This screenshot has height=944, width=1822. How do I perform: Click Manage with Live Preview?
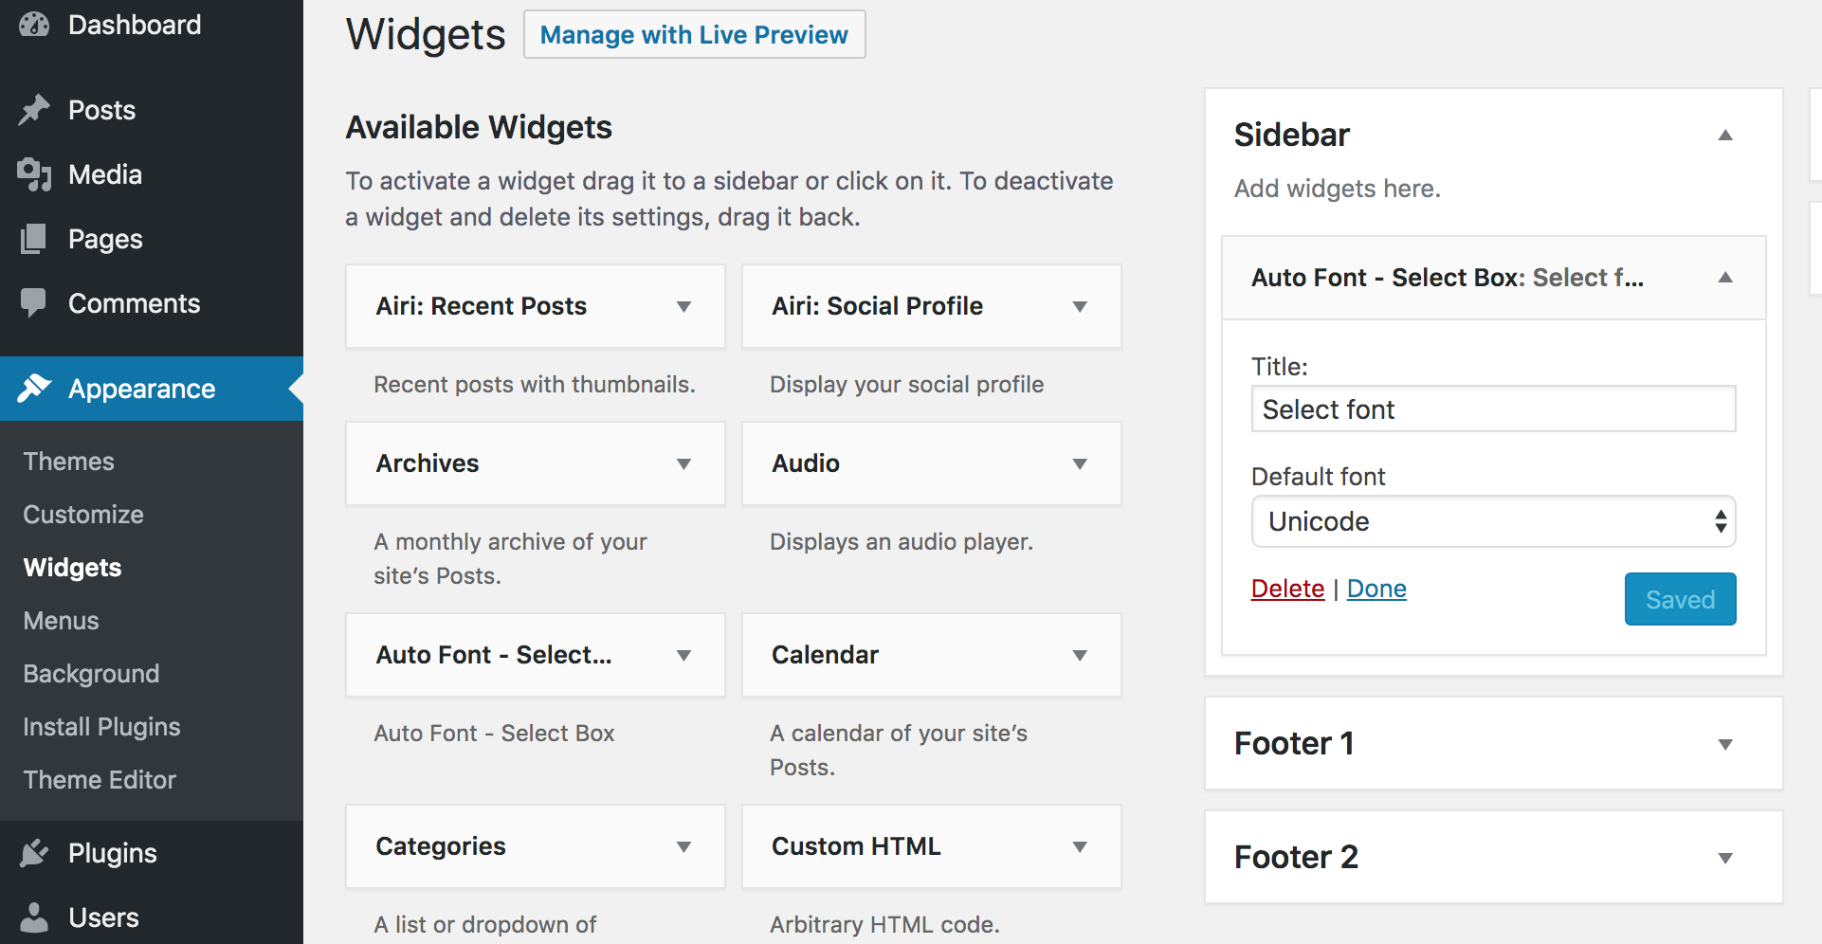coord(694,34)
